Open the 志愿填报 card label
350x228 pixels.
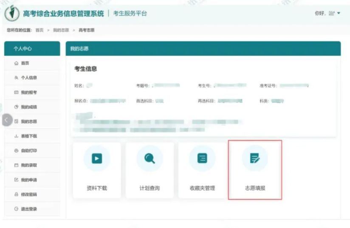click(255, 188)
